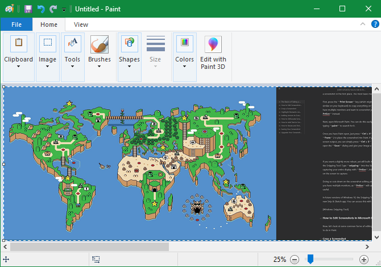The width and height of the screenshot is (381, 267).
Task: Click the cursor position icon in status bar
Action: pos(6,260)
